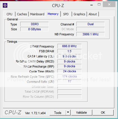Switch to the SPD tab

pyautogui.click(x=66, y=14)
